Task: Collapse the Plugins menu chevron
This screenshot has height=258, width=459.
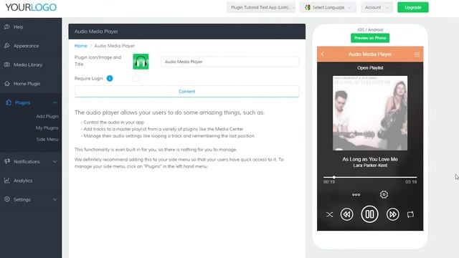Action: pyautogui.click(x=55, y=102)
